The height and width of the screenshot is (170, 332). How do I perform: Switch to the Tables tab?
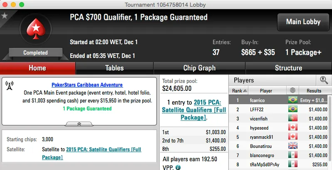click(114, 68)
